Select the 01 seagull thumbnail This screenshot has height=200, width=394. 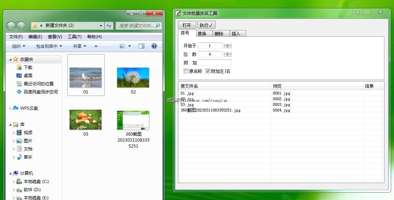click(x=86, y=78)
